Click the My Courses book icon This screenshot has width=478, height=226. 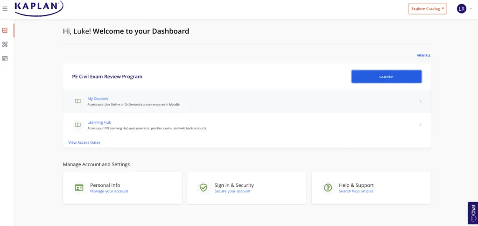pyautogui.click(x=78, y=101)
